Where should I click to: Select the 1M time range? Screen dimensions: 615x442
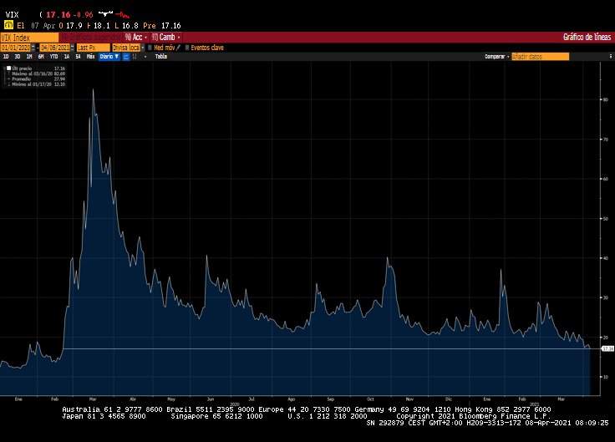click(29, 57)
